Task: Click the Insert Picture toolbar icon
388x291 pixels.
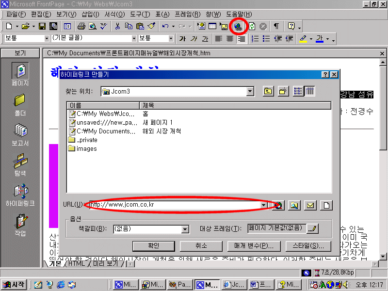Action: tap(224, 26)
